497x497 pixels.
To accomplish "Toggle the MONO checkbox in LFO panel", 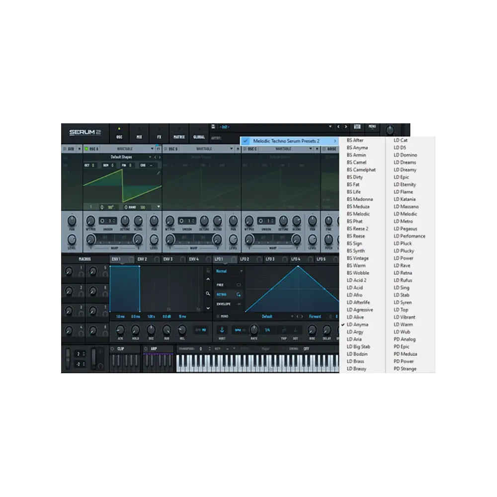I will pyautogui.click(x=218, y=316).
